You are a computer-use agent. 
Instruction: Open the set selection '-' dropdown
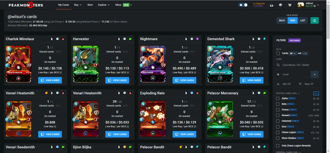pyautogui.click(x=305, y=53)
